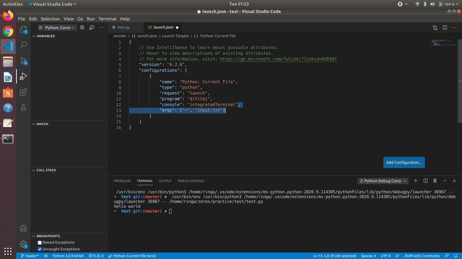This screenshot has width=462, height=259.
Task: Click Spaces: 4 indentation setting
Action: (369, 256)
